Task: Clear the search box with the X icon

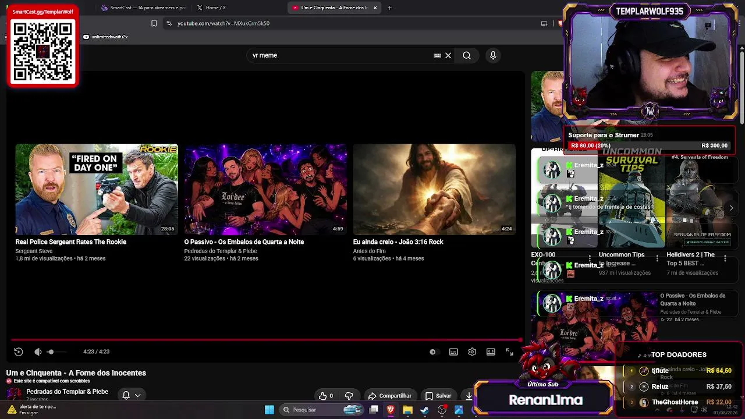Action: 448,55
